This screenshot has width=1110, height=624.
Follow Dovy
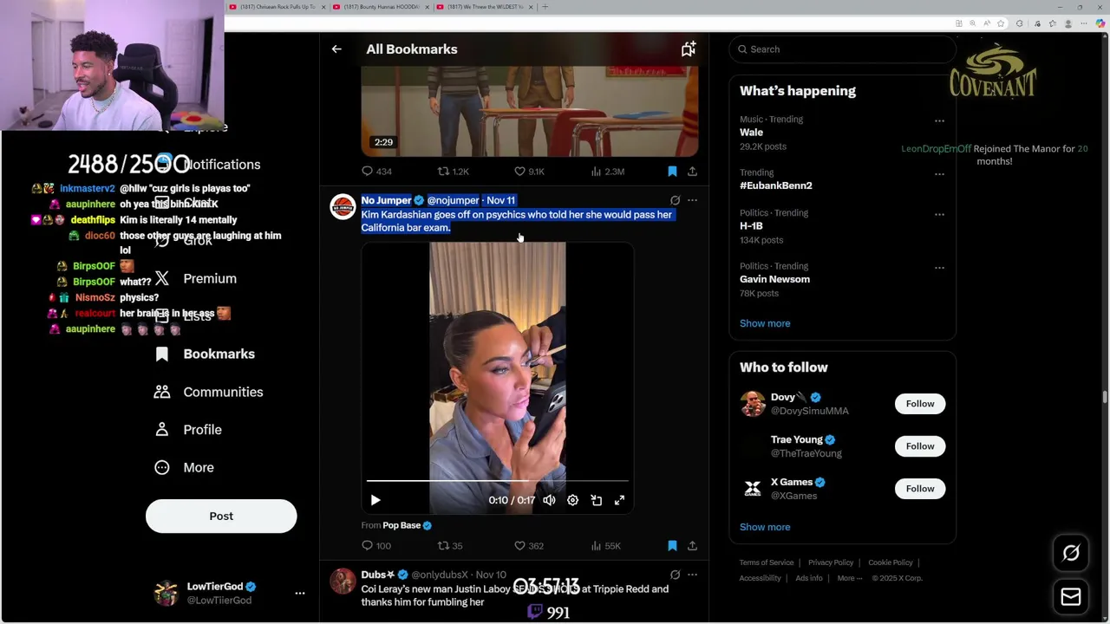point(920,404)
